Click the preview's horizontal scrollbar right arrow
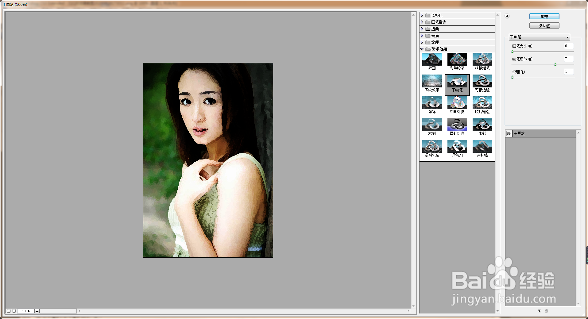Viewport: 588px width, 319px height. coord(408,311)
